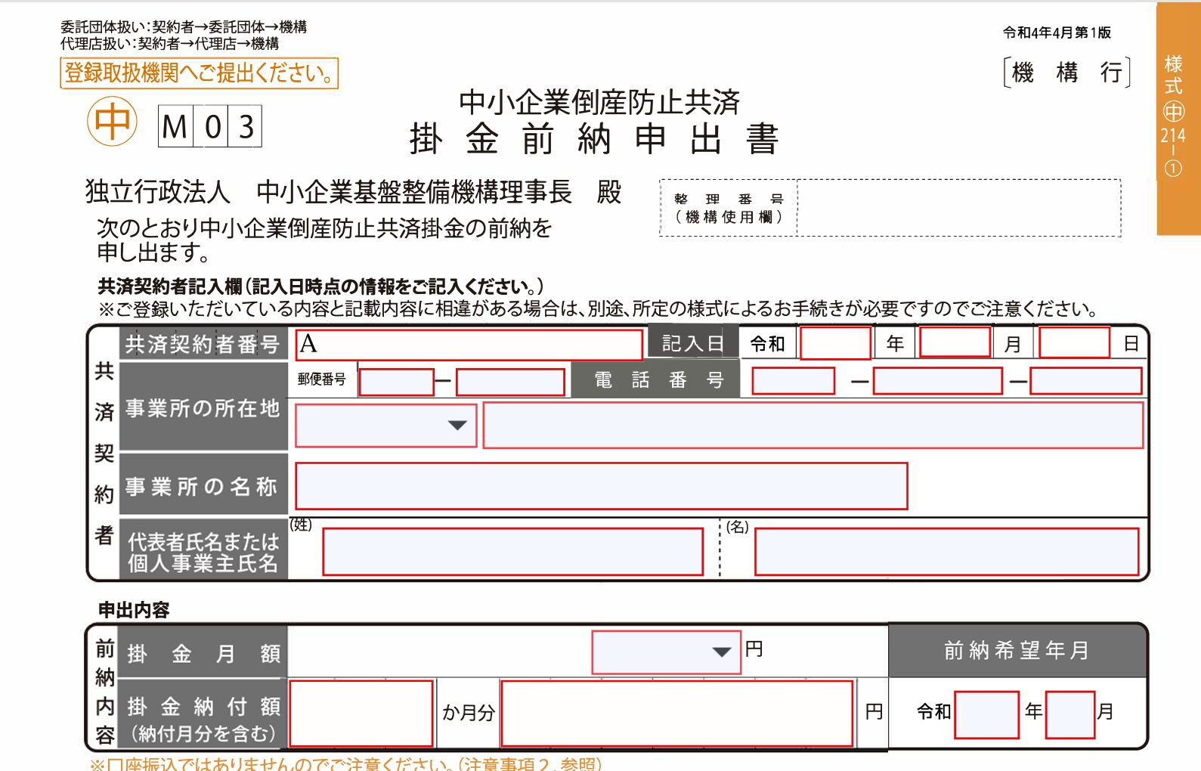Click the 前納希望年月 year field
Image resolution: width=1201 pixels, height=771 pixels.
coord(986,714)
